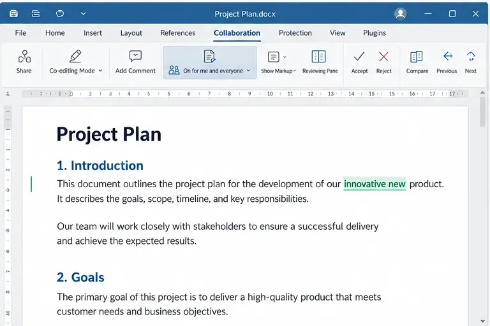490x326 pixels.
Task: Switch to the Home tab
Action: coord(55,32)
